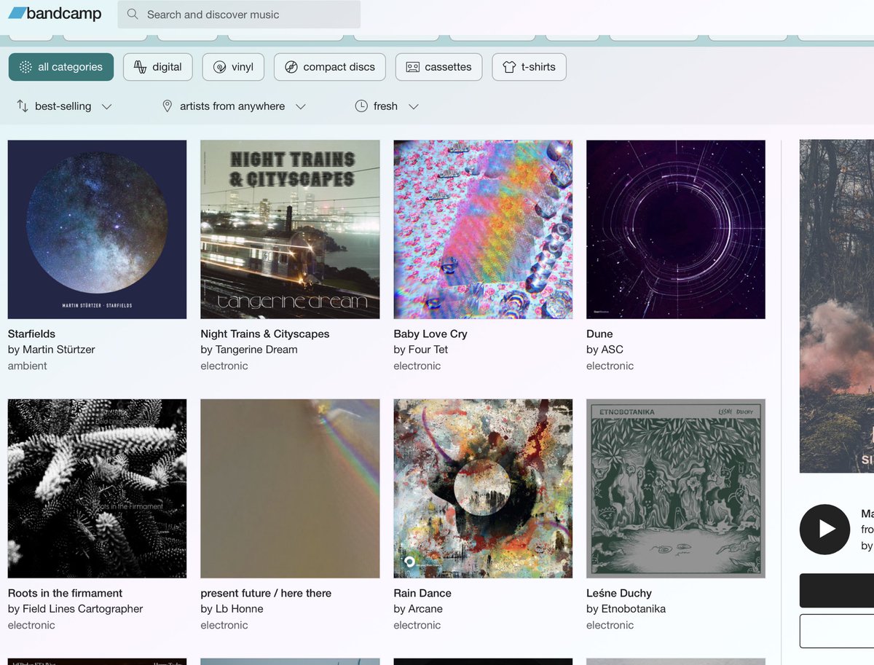
Task: Play the featured track in side panel
Action: click(824, 529)
